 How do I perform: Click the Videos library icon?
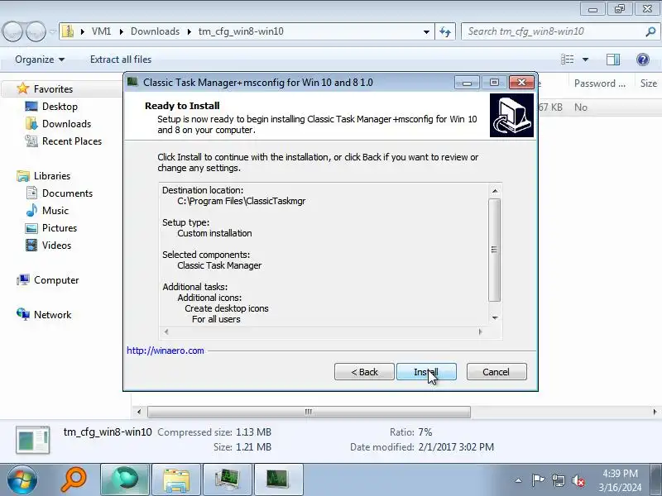[x=31, y=245]
